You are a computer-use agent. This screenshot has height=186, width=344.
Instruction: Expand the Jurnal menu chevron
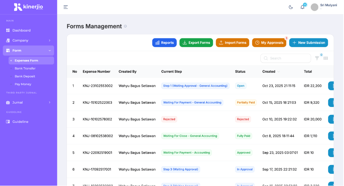50,102
